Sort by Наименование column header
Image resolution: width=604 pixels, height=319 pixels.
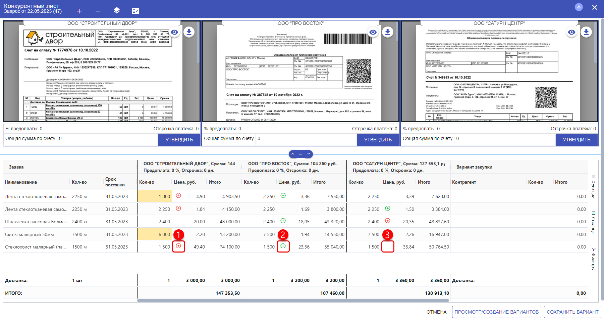[21, 182]
